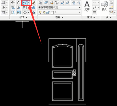Screen dimensions: 117x106
Task: Expand the 图层 panel
Action: pos(59,17)
